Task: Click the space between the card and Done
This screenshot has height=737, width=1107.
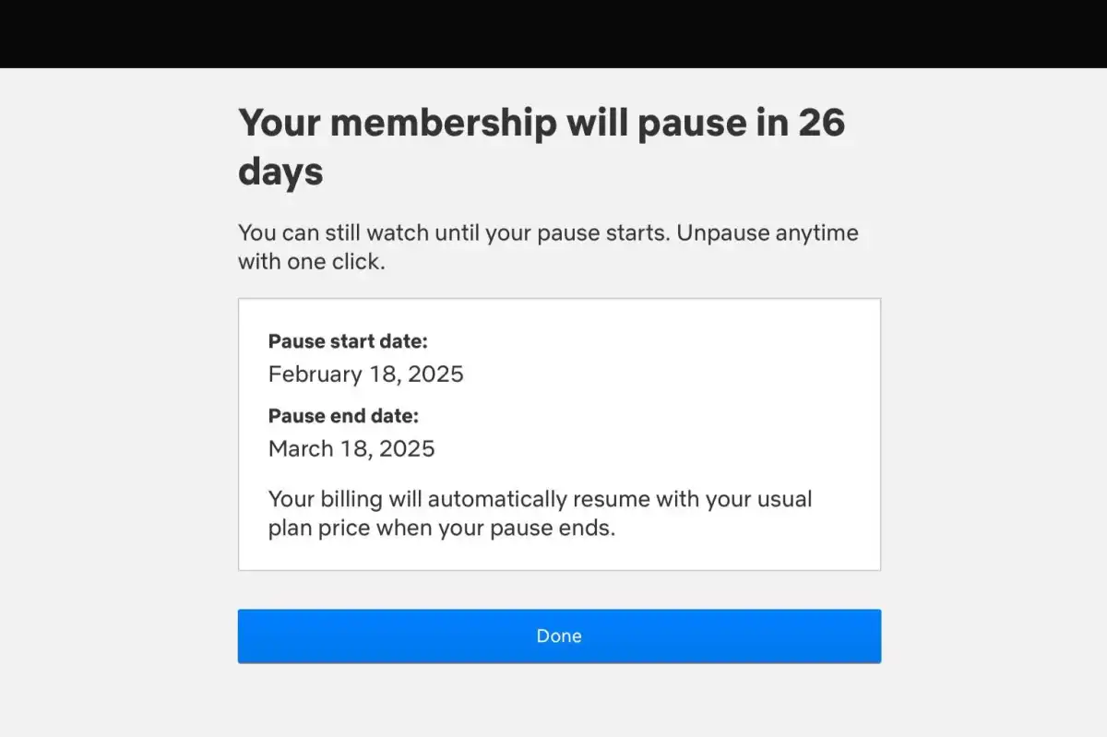Action: pyautogui.click(x=559, y=588)
